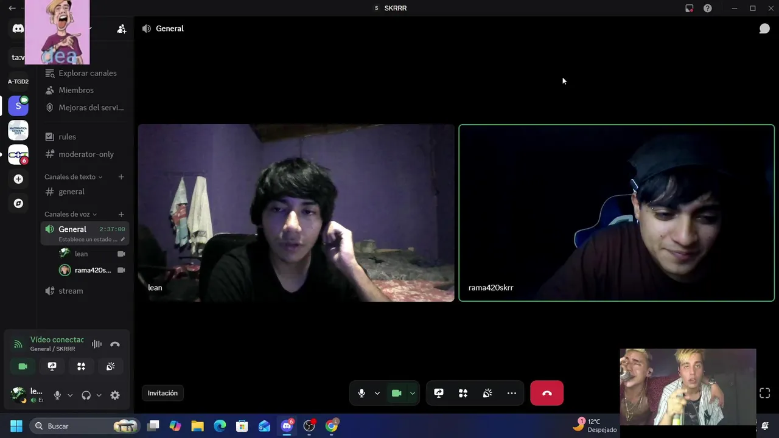Open the rules channel
The height and width of the screenshot is (438, 779).
[85, 137]
